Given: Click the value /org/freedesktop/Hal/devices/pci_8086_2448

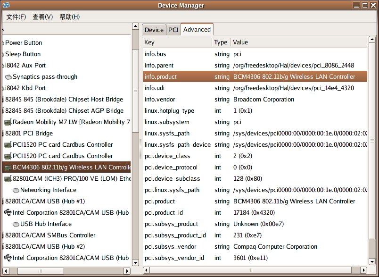Looking at the screenshot, I should click(x=293, y=66).
